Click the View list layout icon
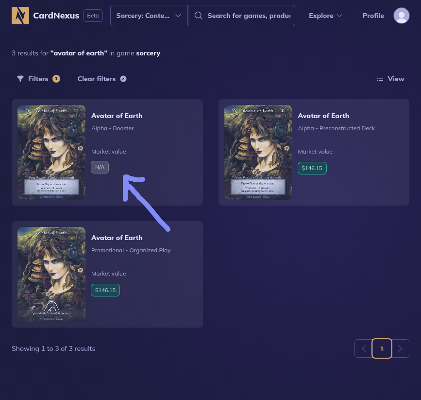Viewport: 421px width, 400px height. coord(380,79)
